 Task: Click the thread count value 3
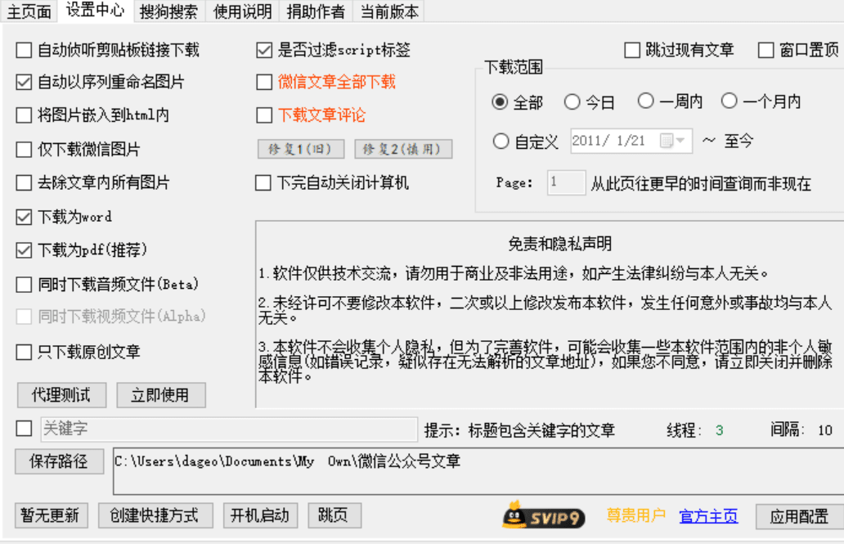click(719, 429)
